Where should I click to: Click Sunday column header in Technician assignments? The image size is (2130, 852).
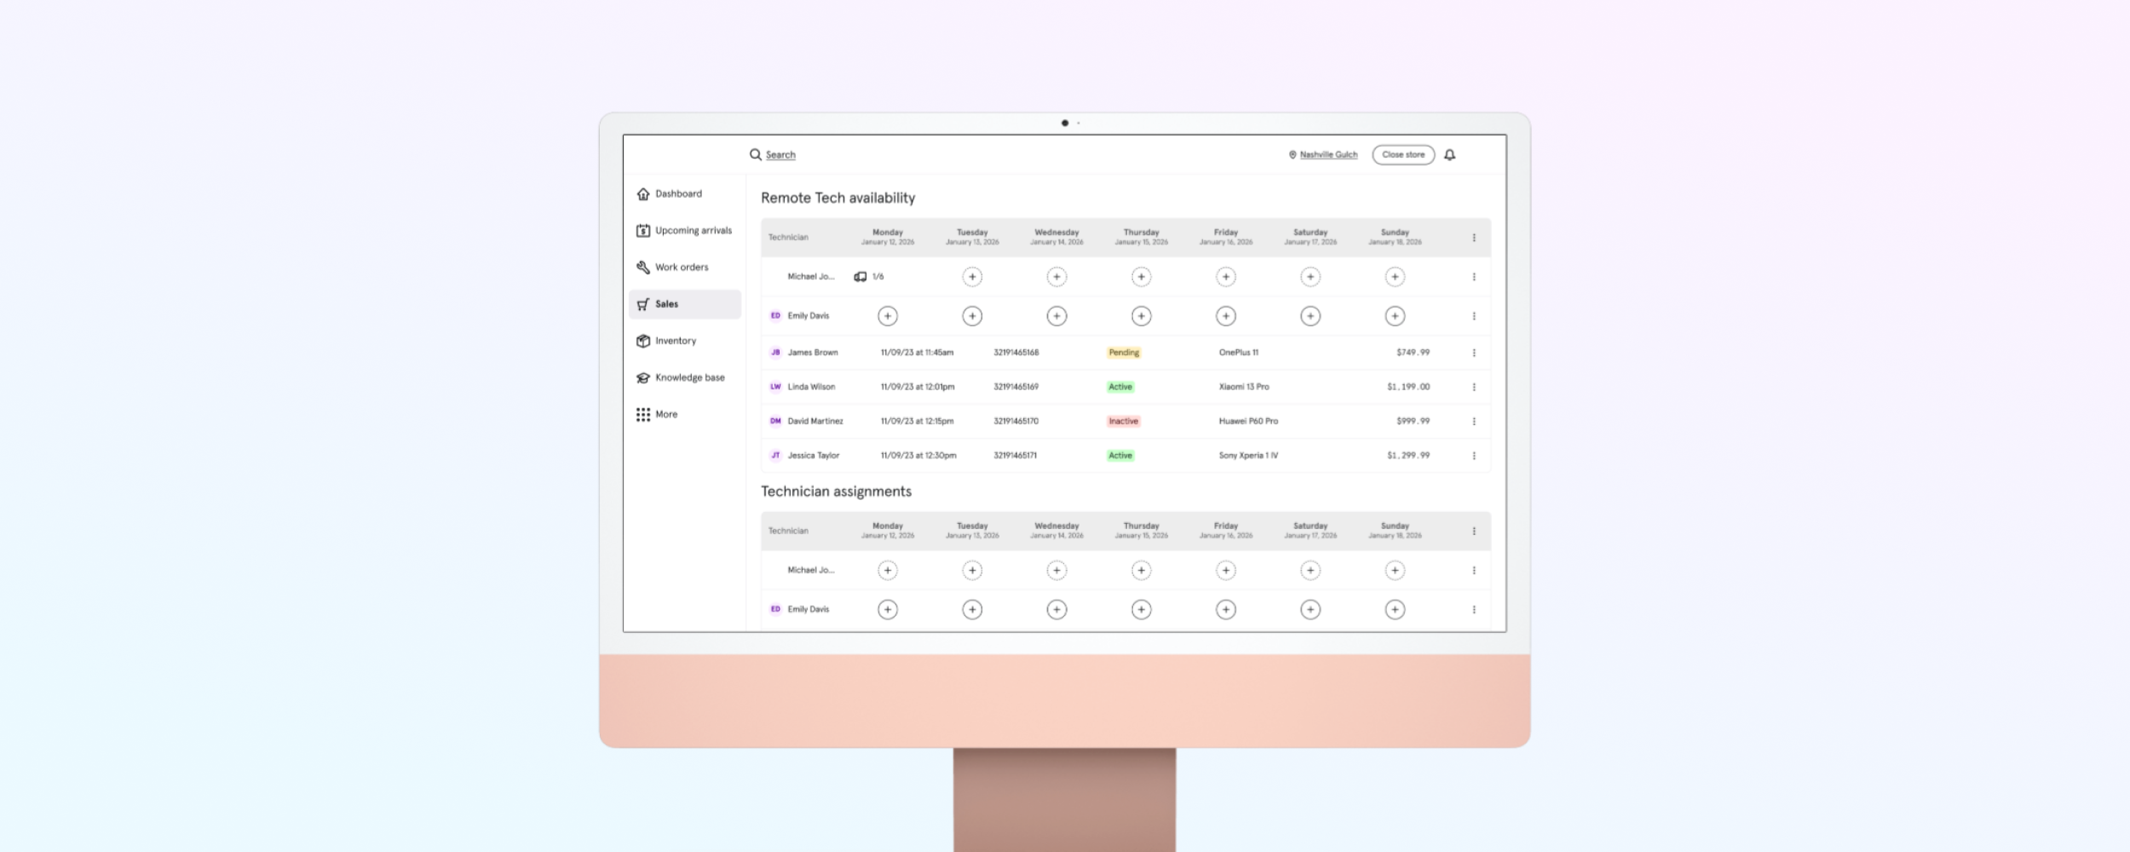click(1395, 530)
